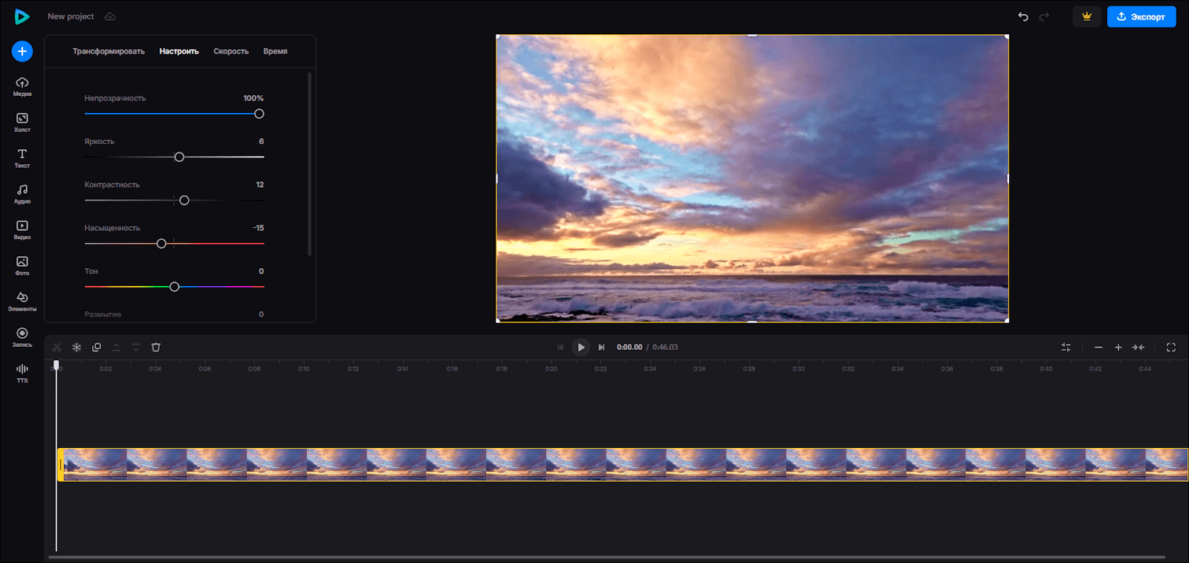Skip to the beginning of video

click(560, 347)
